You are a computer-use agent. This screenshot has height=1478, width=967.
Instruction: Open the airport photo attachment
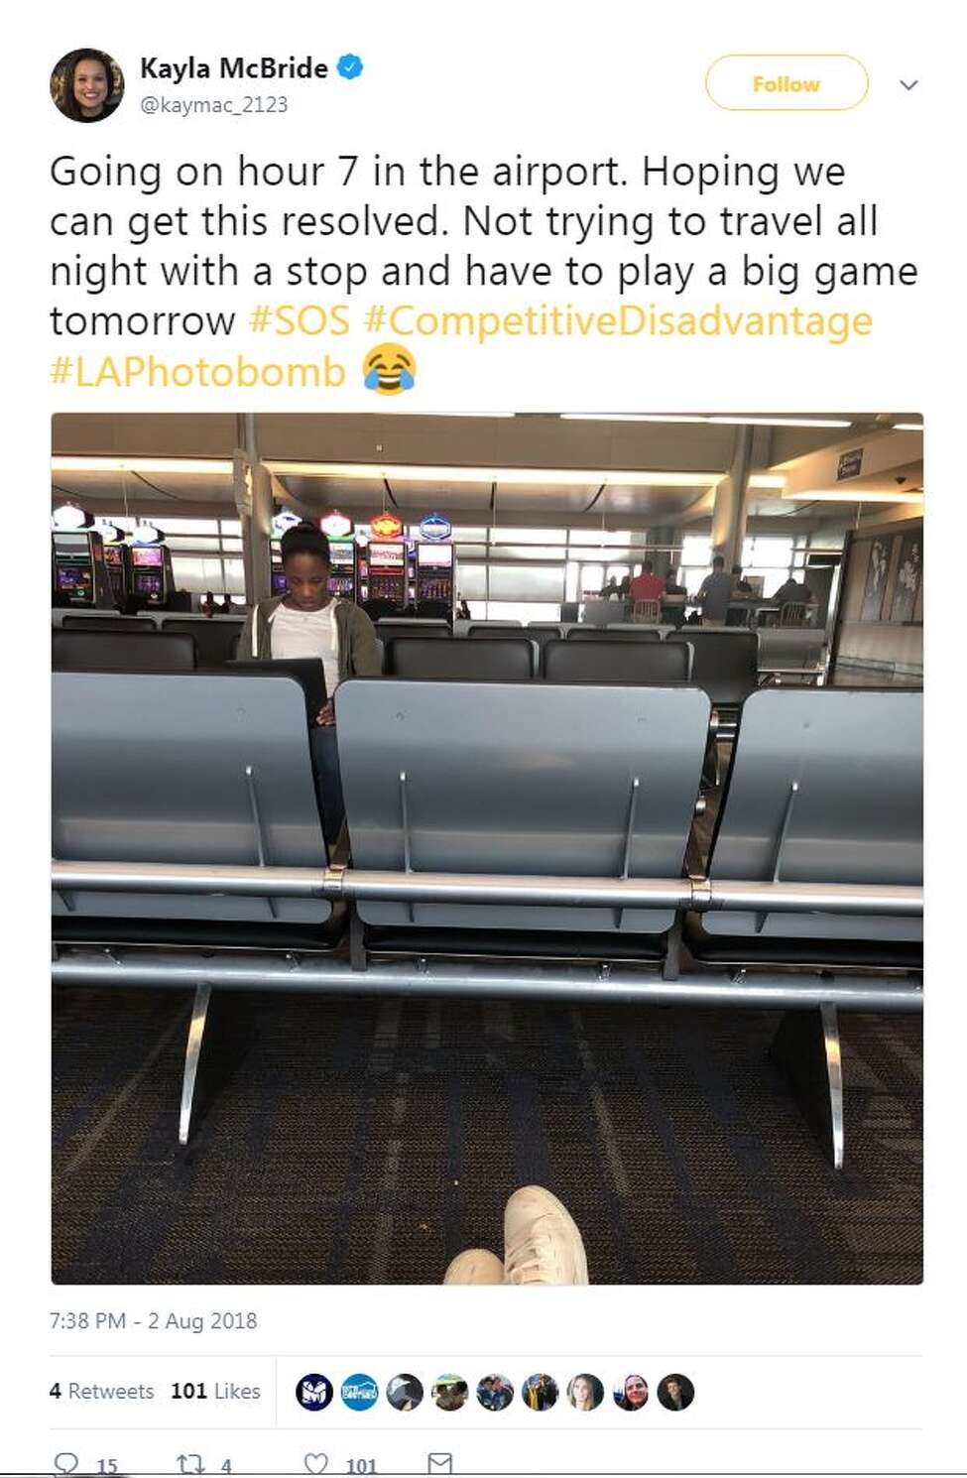click(x=487, y=848)
